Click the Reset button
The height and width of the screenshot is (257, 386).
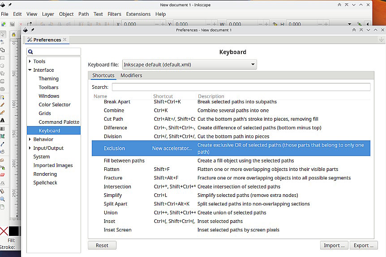coord(102,245)
